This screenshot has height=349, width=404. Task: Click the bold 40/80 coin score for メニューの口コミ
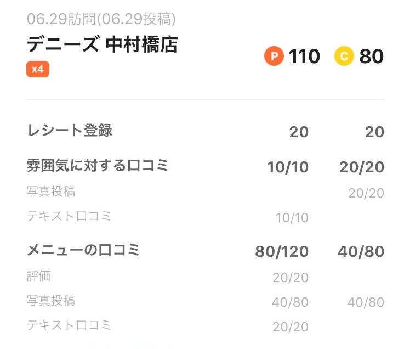(x=361, y=252)
